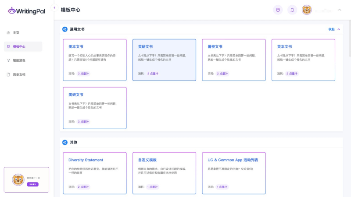
Task: Go to 主页 in the sidebar
Action: [x=16, y=33]
